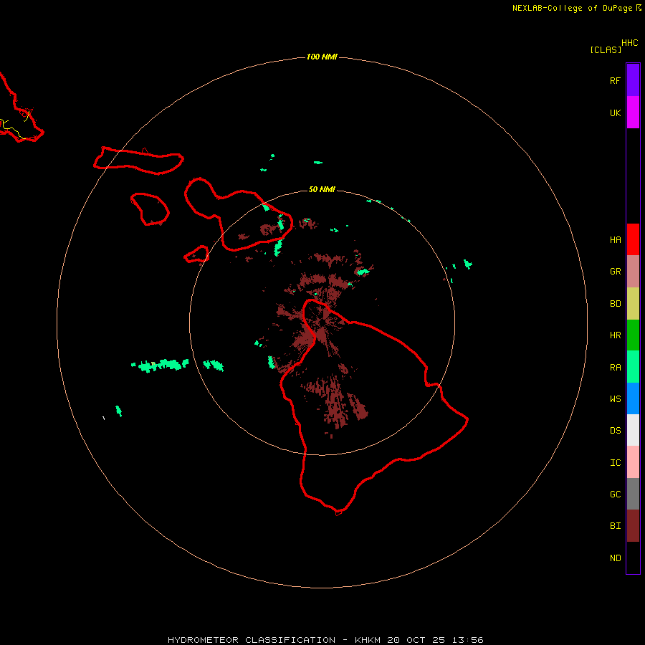Click the [CLAS] units label
645x645 pixels.
click(606, 49)
